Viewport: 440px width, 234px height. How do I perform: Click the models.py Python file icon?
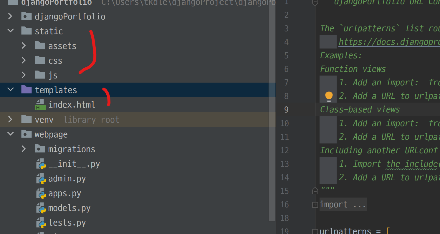click(x=41, y=208)
